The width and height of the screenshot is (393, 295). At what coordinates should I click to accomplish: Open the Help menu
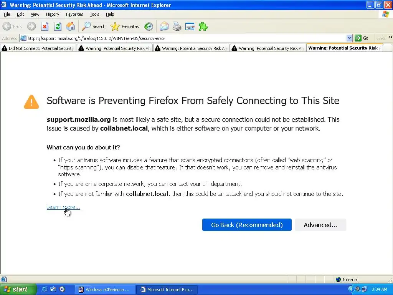(x=110, y=14)
